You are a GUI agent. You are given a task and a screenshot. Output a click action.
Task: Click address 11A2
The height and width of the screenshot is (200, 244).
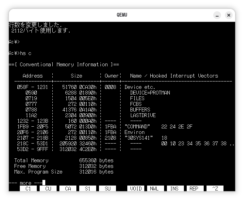click(x=31, y=115)
